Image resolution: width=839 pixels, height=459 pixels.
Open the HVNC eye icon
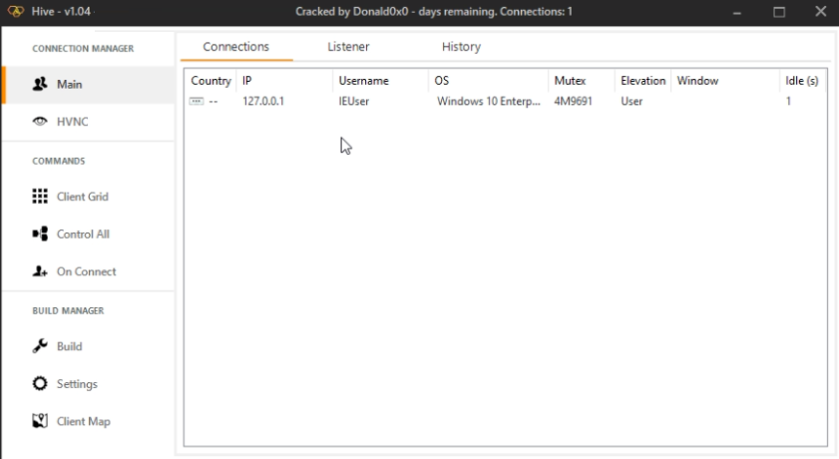[40, 122]
